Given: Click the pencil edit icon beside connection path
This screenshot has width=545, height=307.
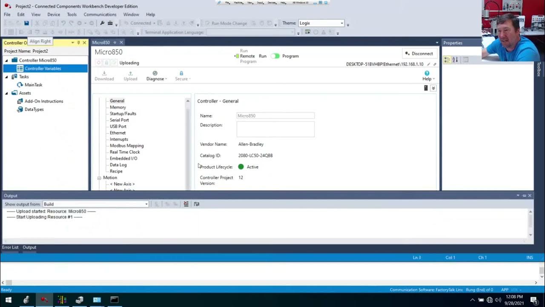Looking at the screenshot, I should coord(429,64).
